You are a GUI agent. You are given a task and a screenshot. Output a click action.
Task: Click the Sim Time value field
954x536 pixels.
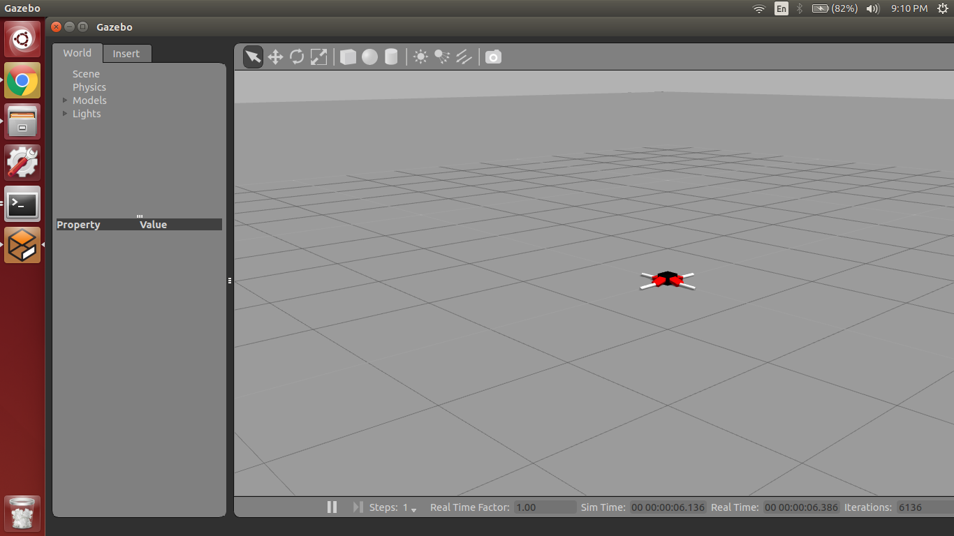(x=668, y=507)
